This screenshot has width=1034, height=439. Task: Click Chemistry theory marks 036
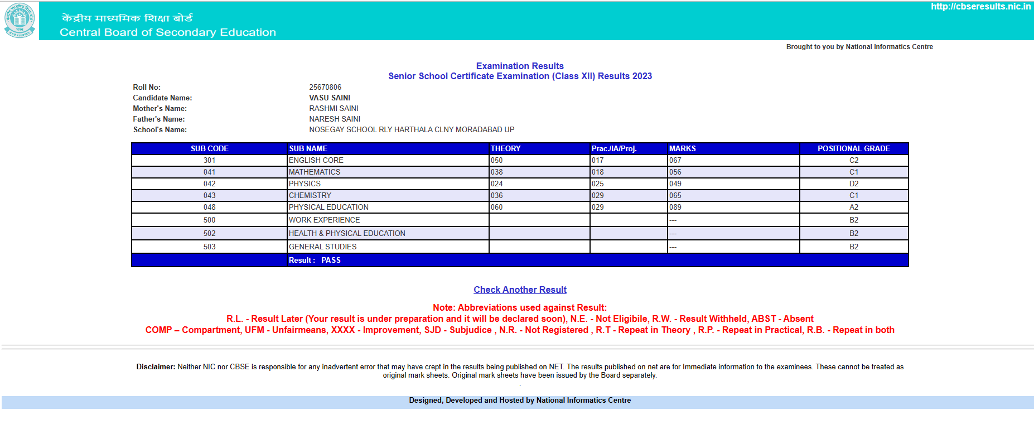(x=497, y=195)
